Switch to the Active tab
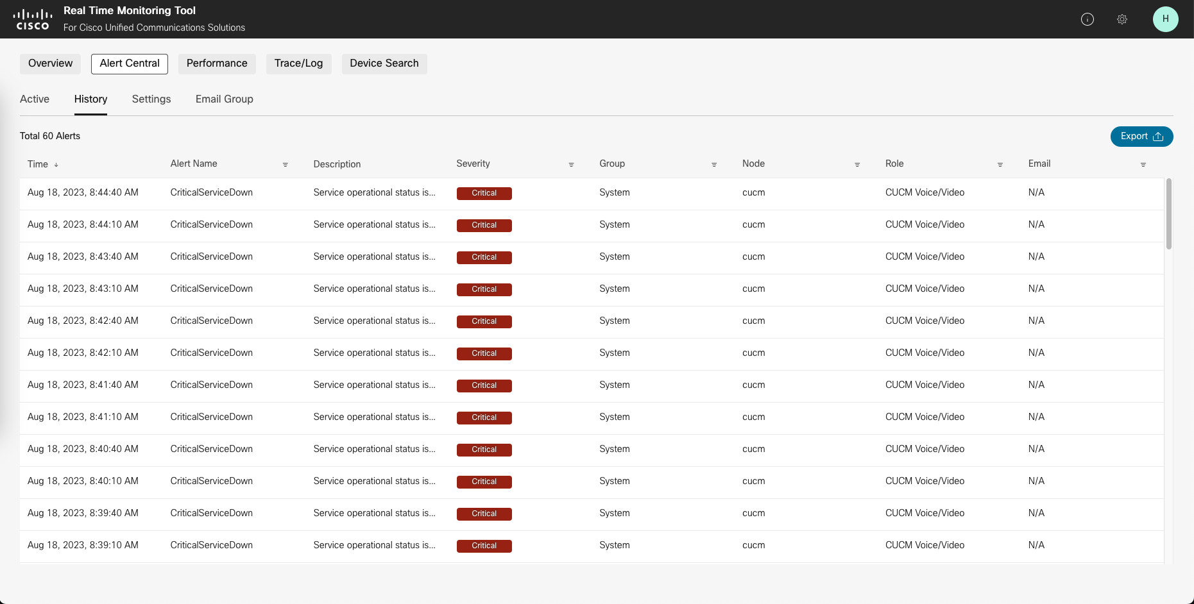Screen dimensions: 1194x604 click(x=35, y=99)
